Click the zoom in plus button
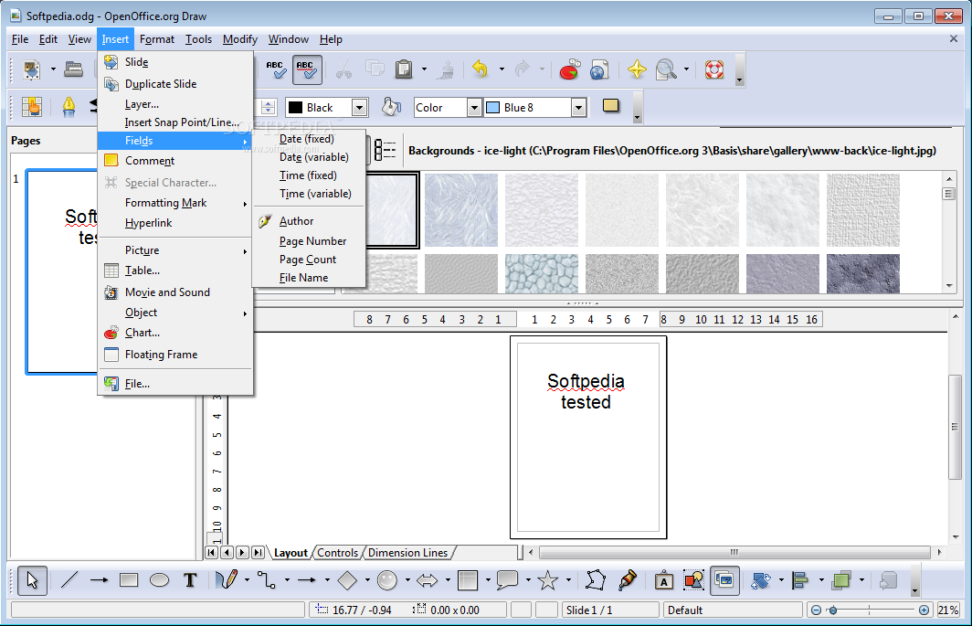Viewport: 972px width, 626px height. point(924,610)
